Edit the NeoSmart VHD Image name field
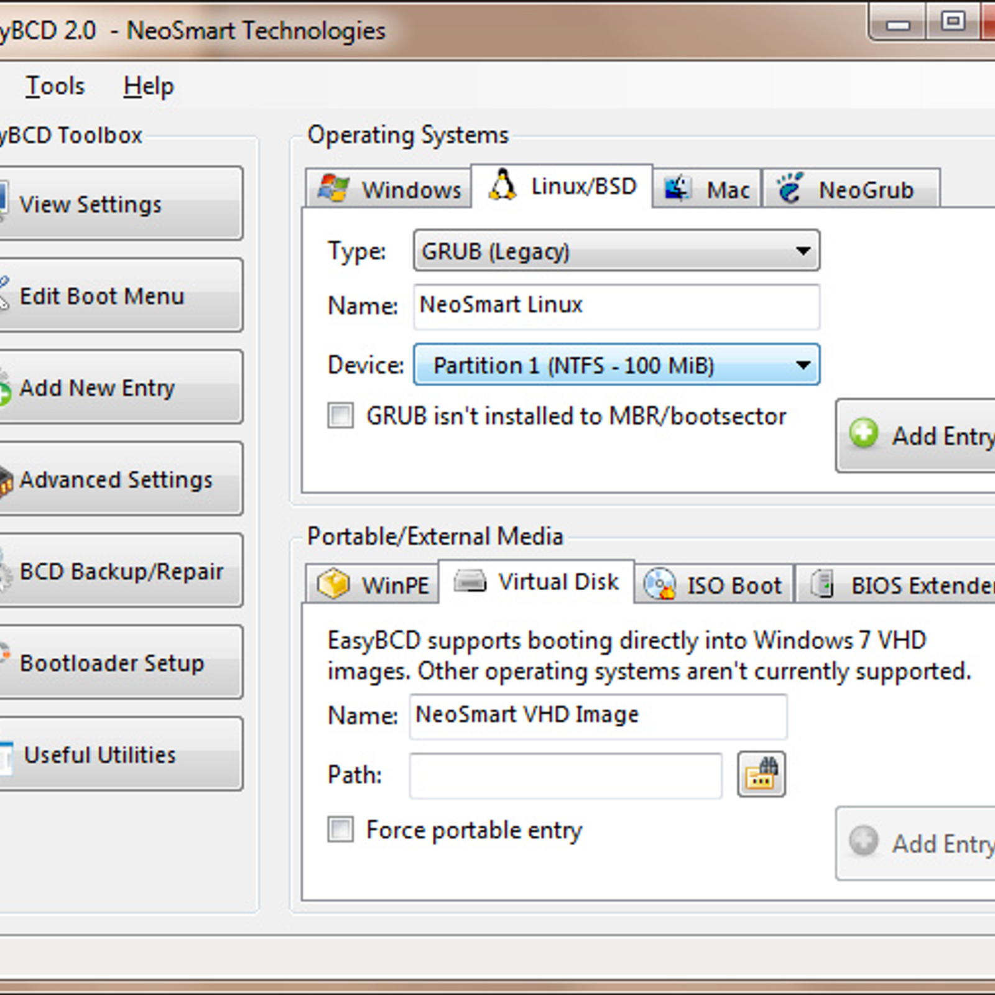The width and height of the screenshot is (995, 995). [x=598, y=716]
